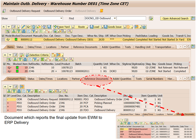Screen dimensions: 196x139
Task: Click green Blocked status indicator for item 20
Action: [17, 71]
